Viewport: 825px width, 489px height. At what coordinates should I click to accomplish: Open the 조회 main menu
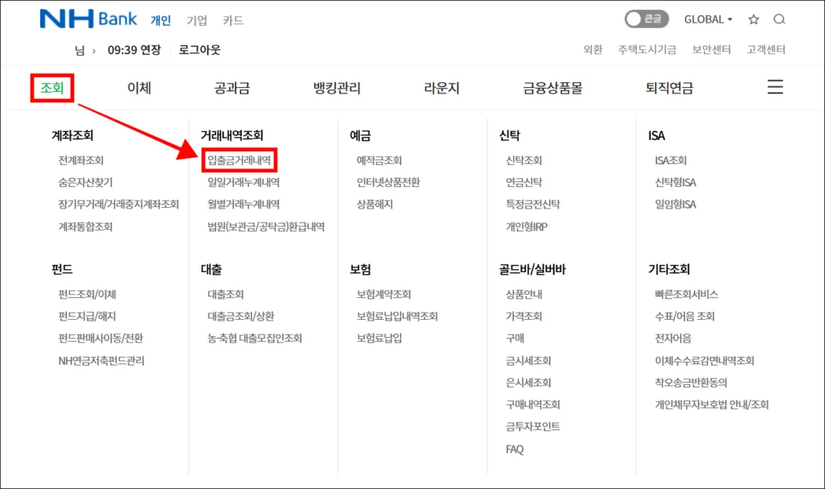click(x=52, y=88)
